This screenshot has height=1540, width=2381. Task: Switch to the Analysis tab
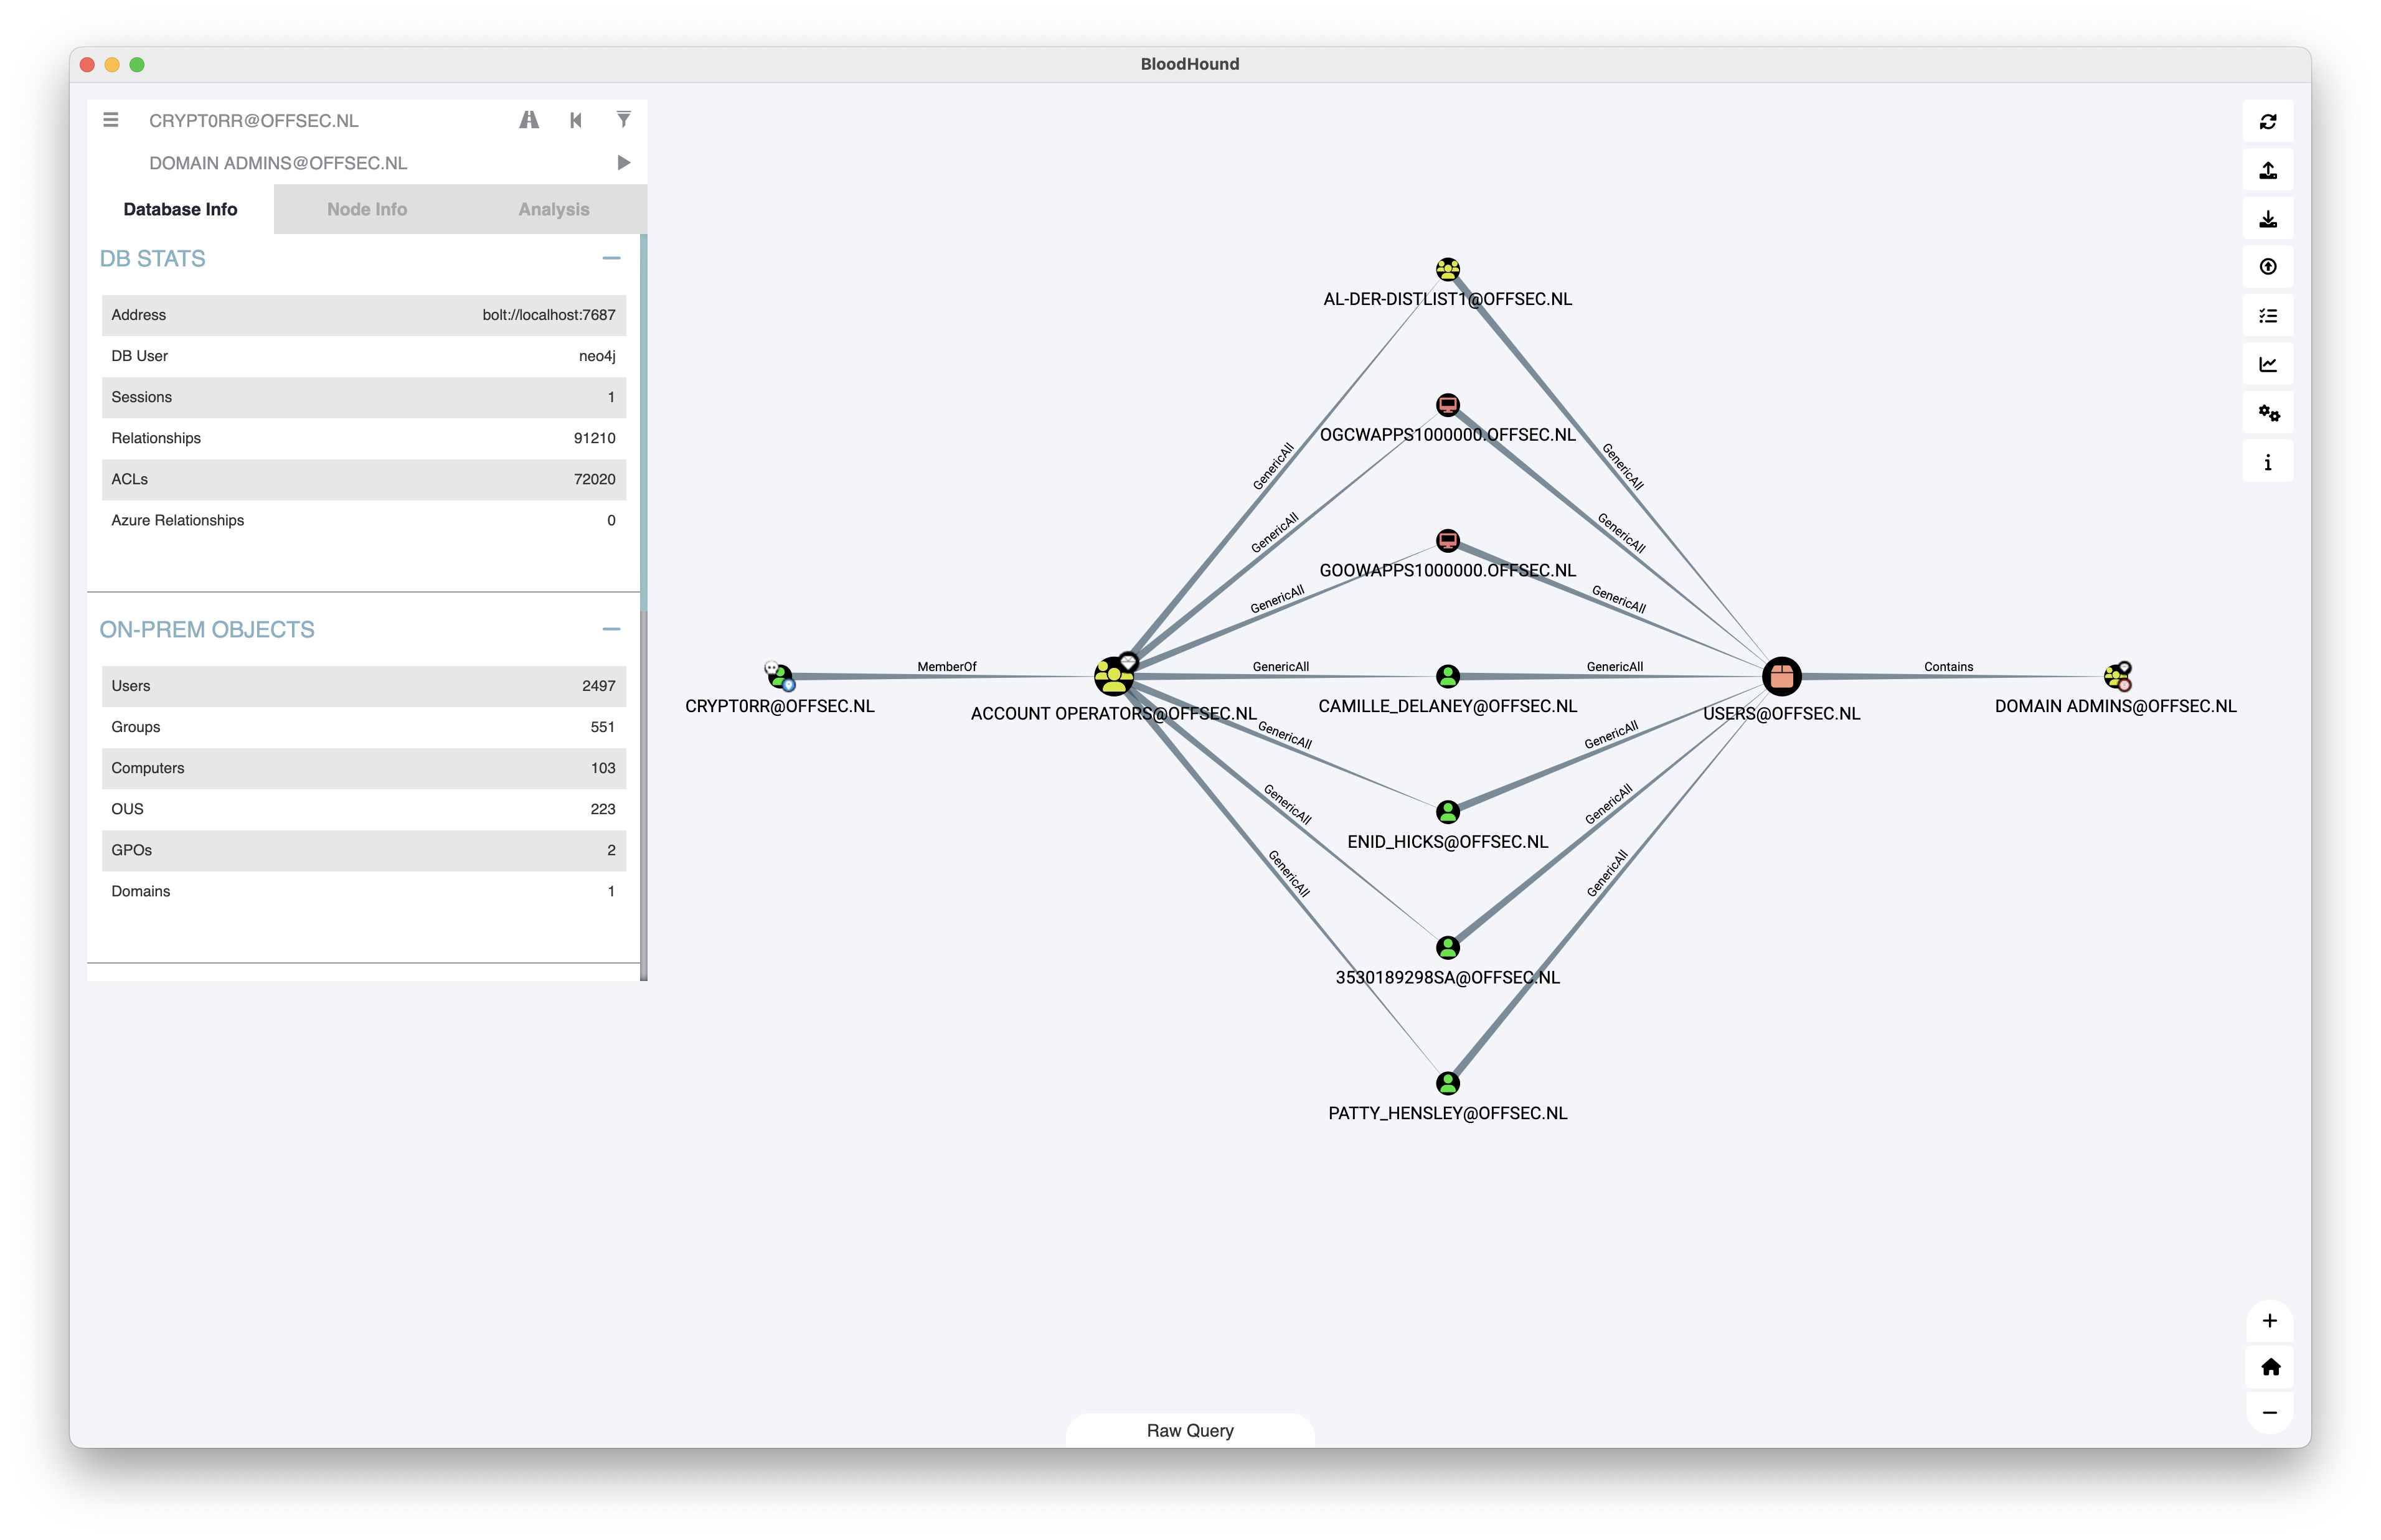click(x=553, y=209)
